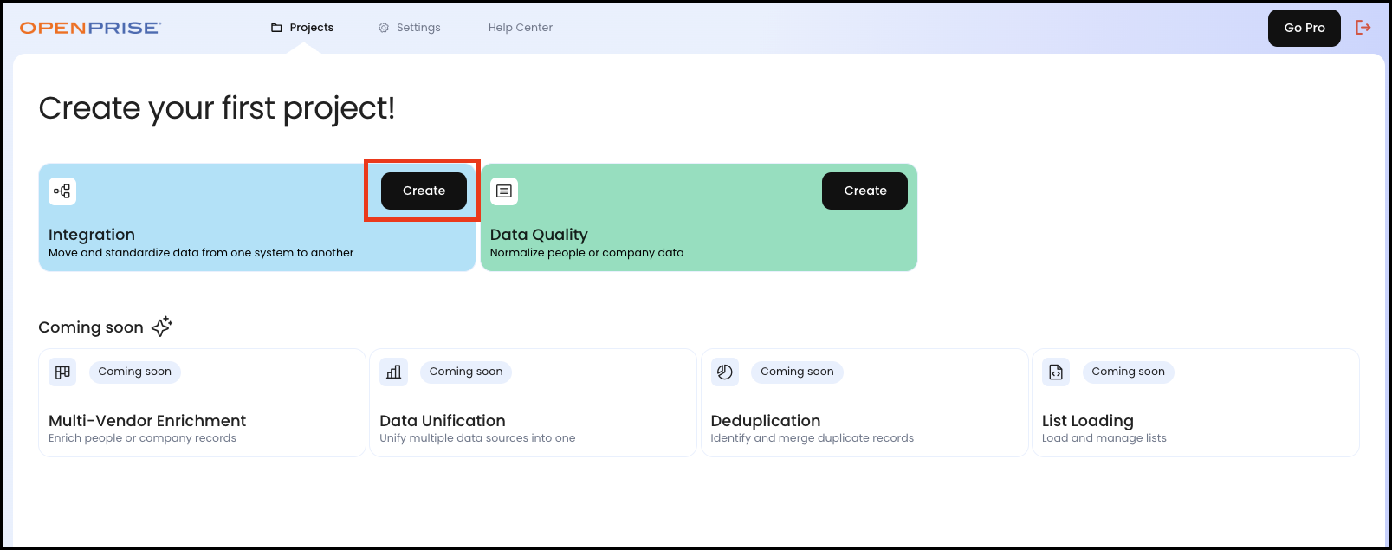Click the Integration workflow icon
The image size is (1392, 550).
pyautogui.click(x=62, y=191)
